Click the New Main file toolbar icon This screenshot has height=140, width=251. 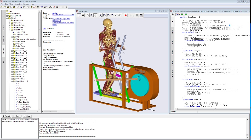point(2,7)
